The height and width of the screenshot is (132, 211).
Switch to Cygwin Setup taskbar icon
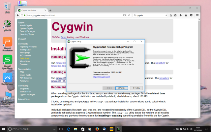(119, 129)
